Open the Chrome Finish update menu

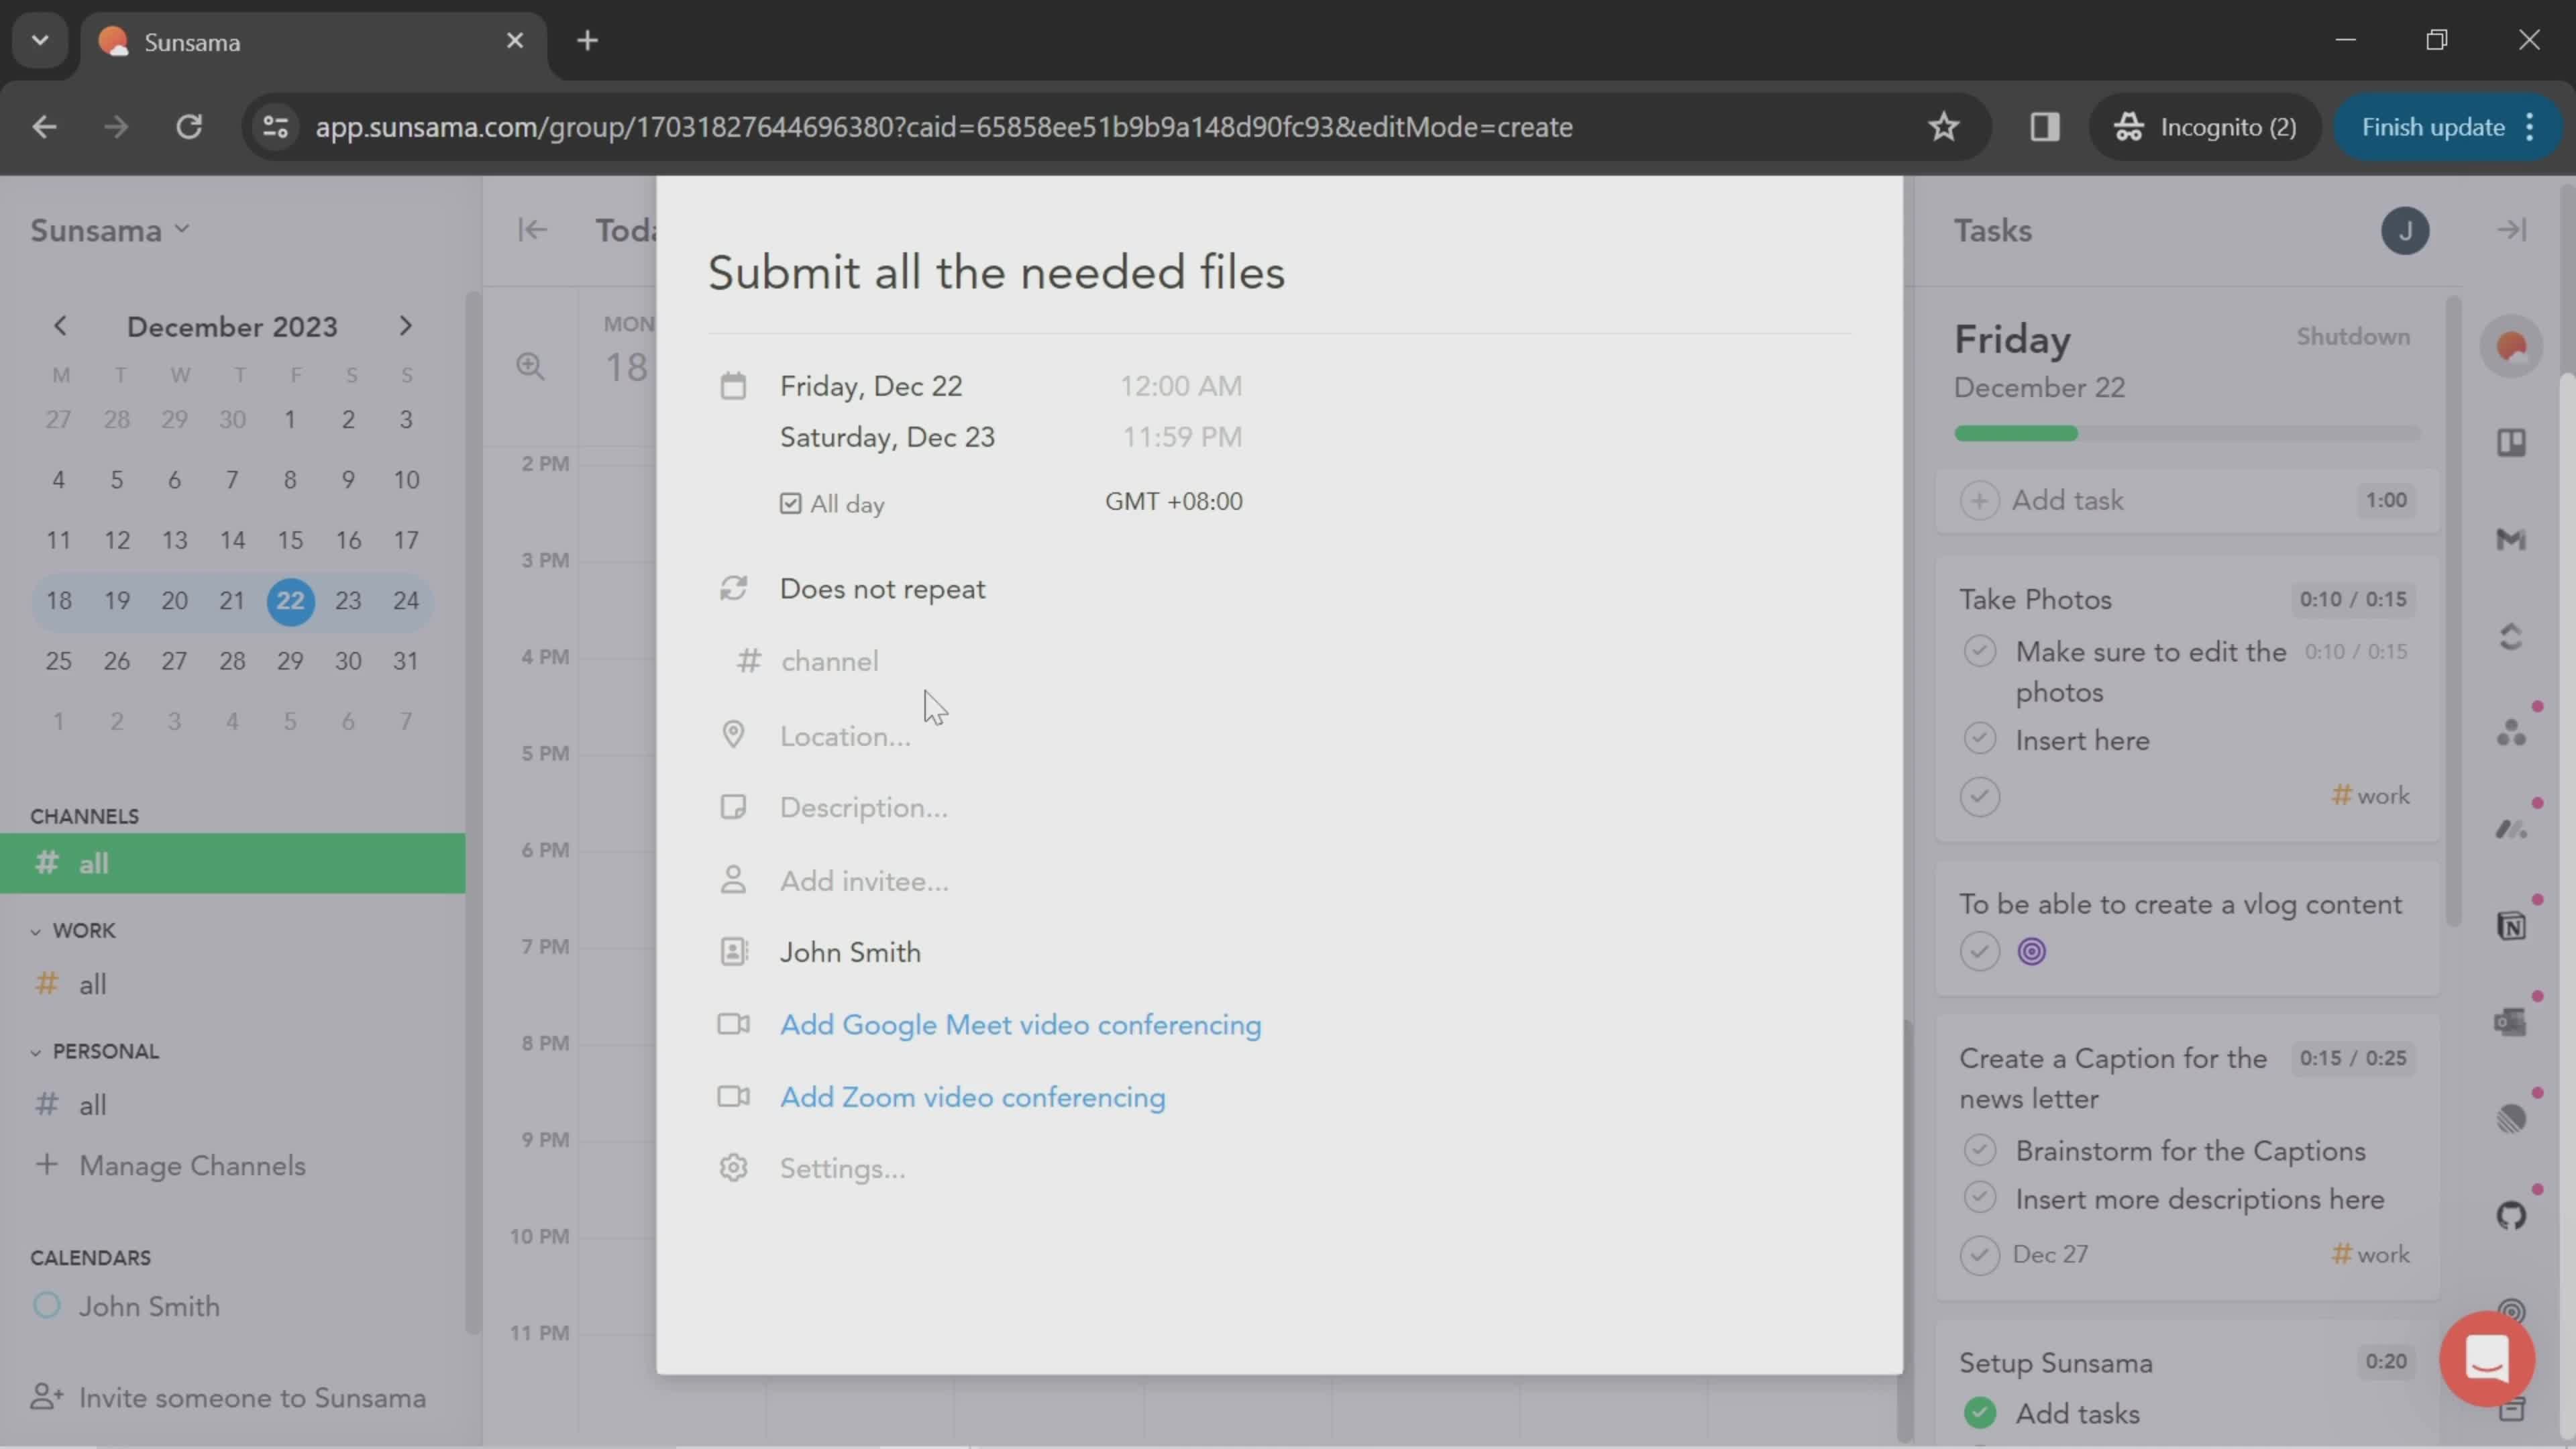click(2447, 127)
